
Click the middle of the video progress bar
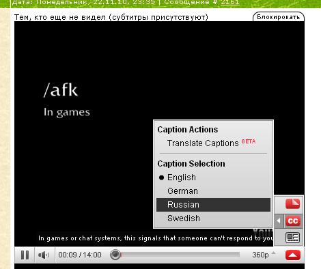coord(175,255)
